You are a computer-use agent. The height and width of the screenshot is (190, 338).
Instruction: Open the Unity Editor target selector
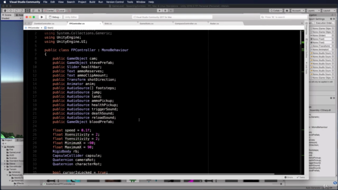click(70, 17)
